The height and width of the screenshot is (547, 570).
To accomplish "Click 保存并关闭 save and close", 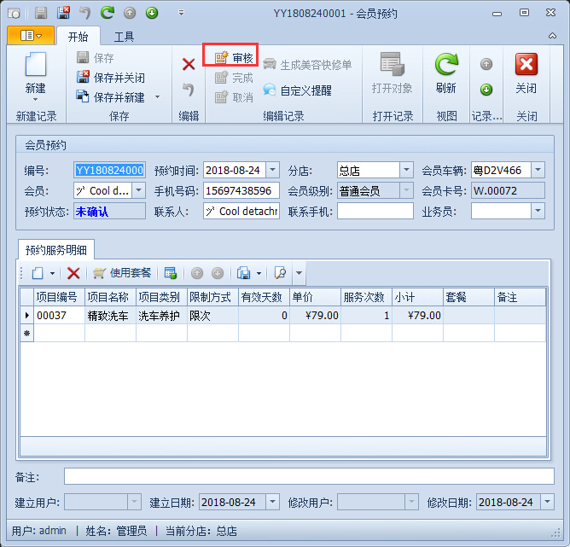I will [x=111, y=78].
